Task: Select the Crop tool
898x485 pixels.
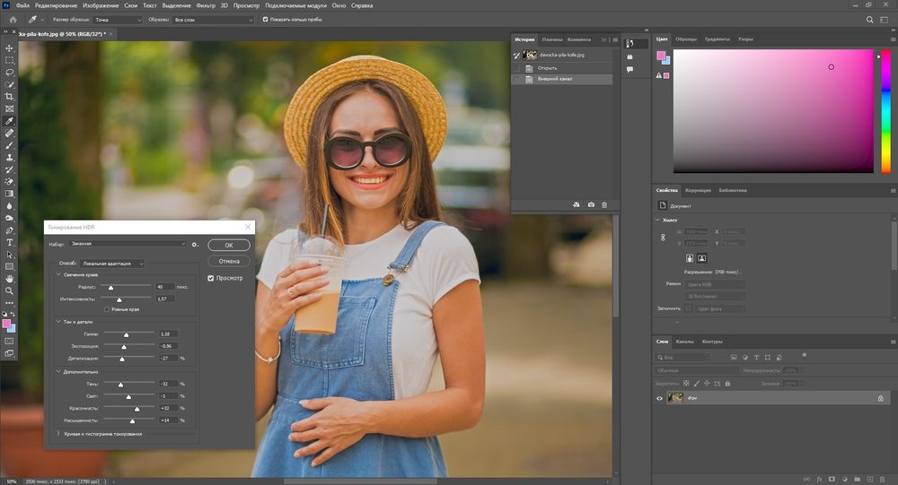Action: pos(10,97)
